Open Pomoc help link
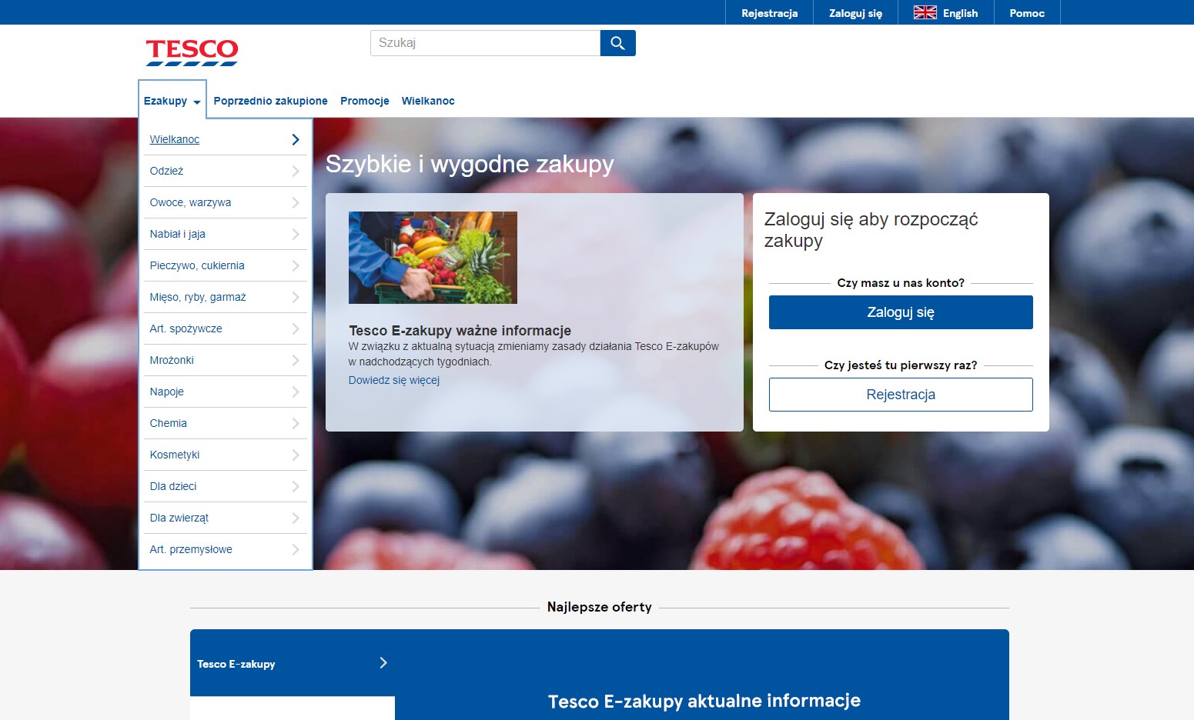Viewport: 1194px width, 720px height. tap(1027, 13)
